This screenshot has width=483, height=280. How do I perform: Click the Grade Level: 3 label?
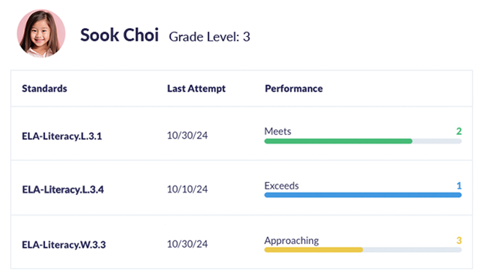pos(210,37)
